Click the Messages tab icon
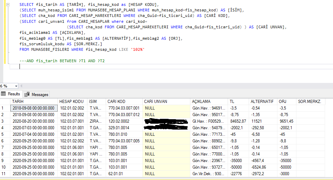 [27, 95]
